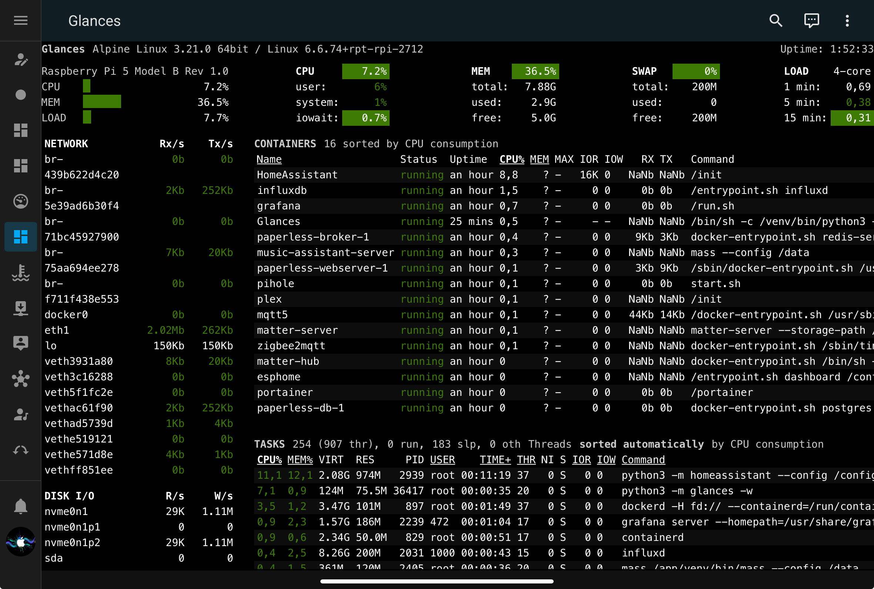Open the hamburger sidebar menu

[21, 20]
